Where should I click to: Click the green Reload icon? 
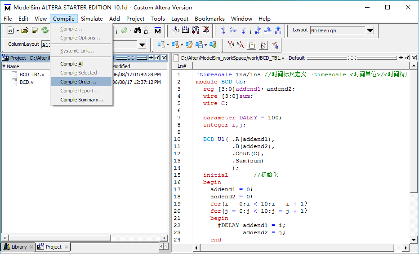coord(45,31)
